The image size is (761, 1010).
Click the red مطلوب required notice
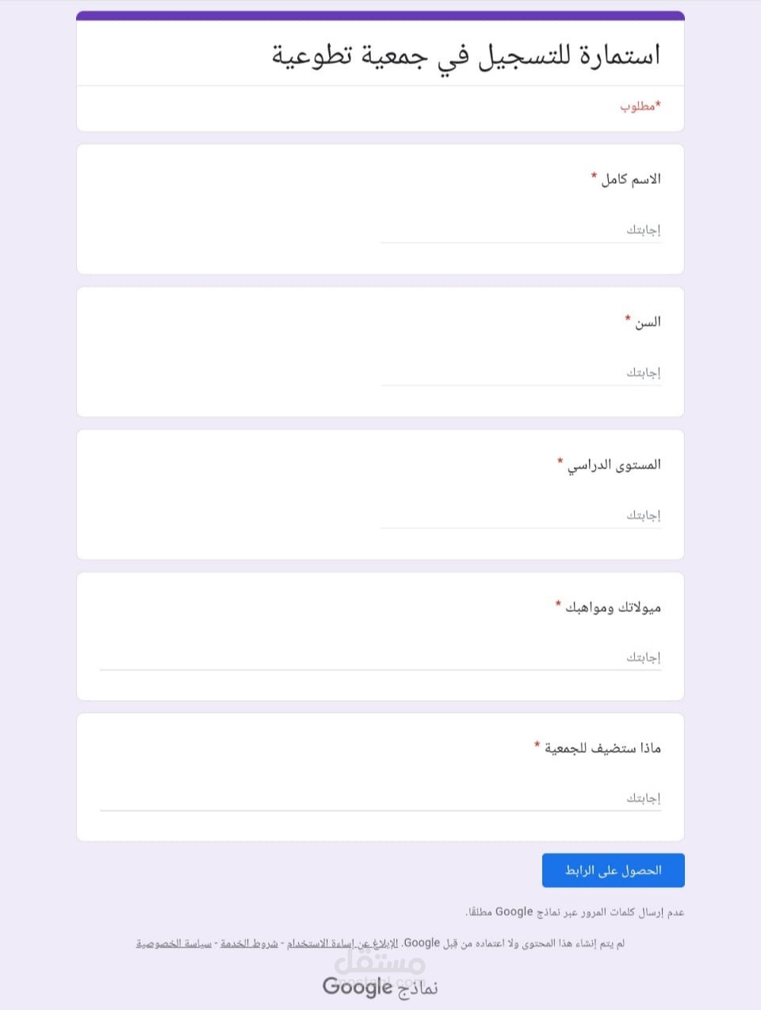pyautogui.click(x=640, y=106)
